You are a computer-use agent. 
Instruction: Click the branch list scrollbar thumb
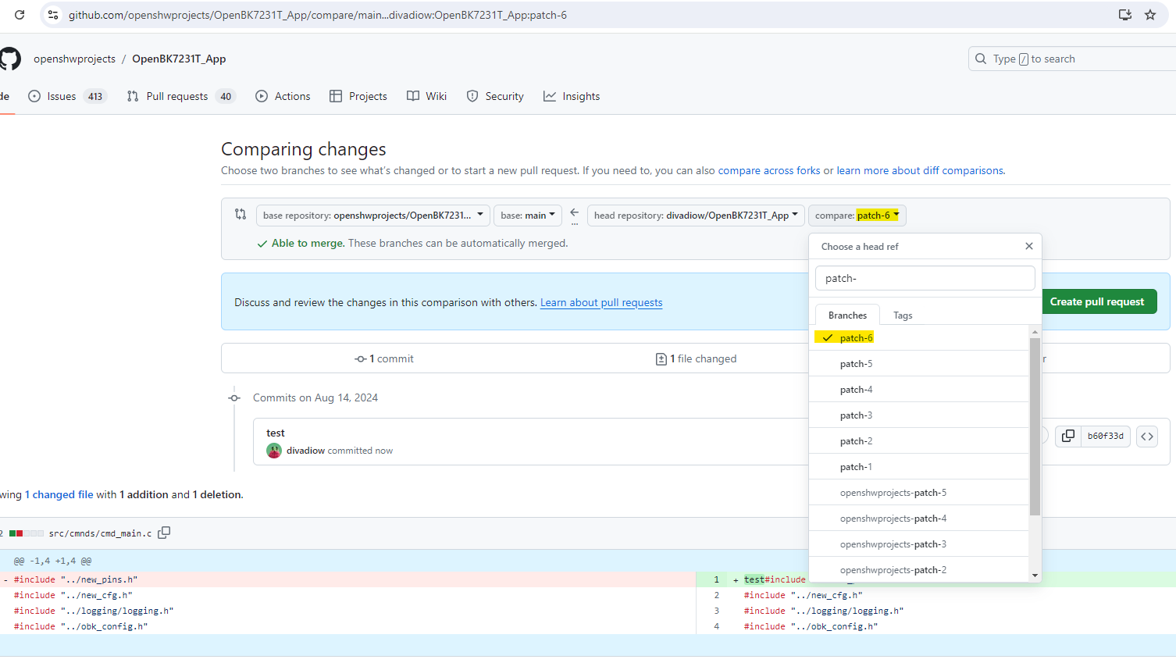click(x=1035, y=426)
